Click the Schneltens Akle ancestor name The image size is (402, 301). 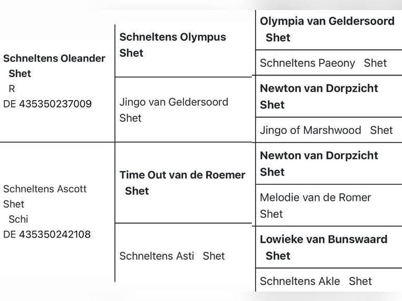tap(300, 281)
